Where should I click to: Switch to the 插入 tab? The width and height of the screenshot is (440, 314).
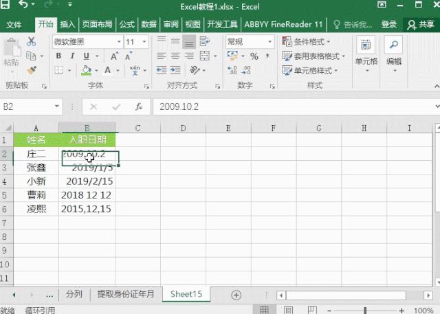[x=67, y=24]
